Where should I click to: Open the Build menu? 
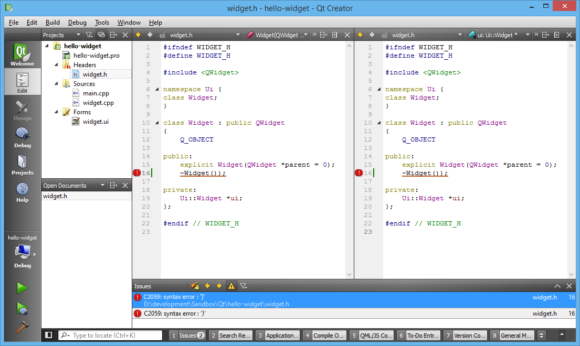[x=52, y=23]
